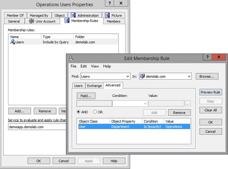Click the Preview Rule button
Screen dimensions: 228x169
pyautogui.click(x=210, y=92)
